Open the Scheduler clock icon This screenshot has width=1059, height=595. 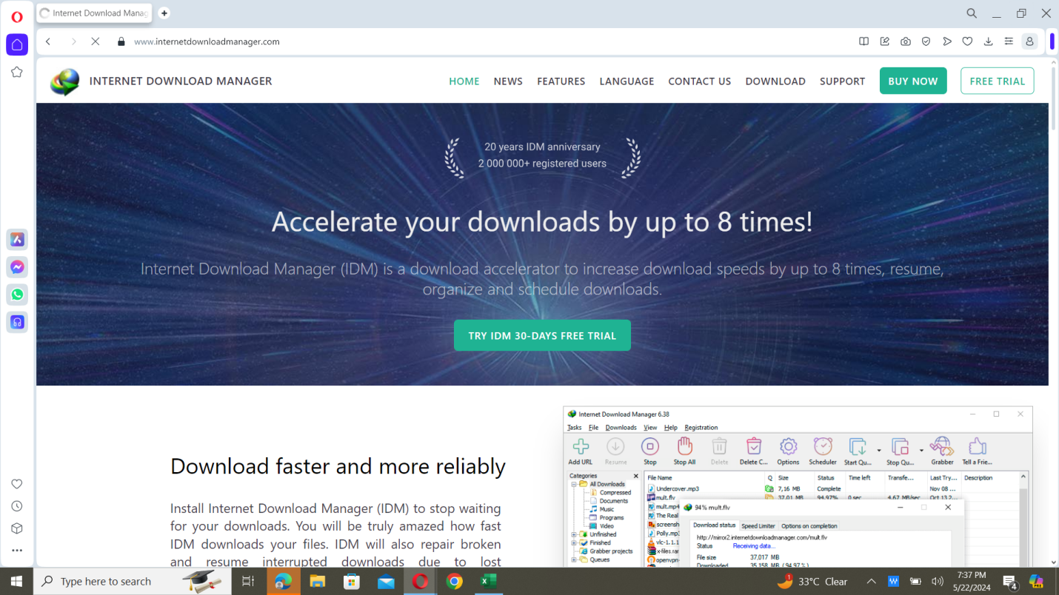point(823,446)
